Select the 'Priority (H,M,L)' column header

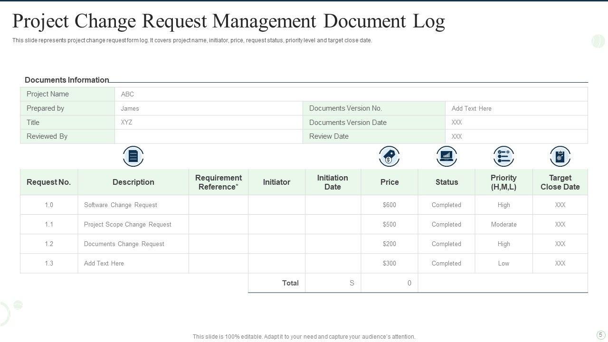point(503,182)
